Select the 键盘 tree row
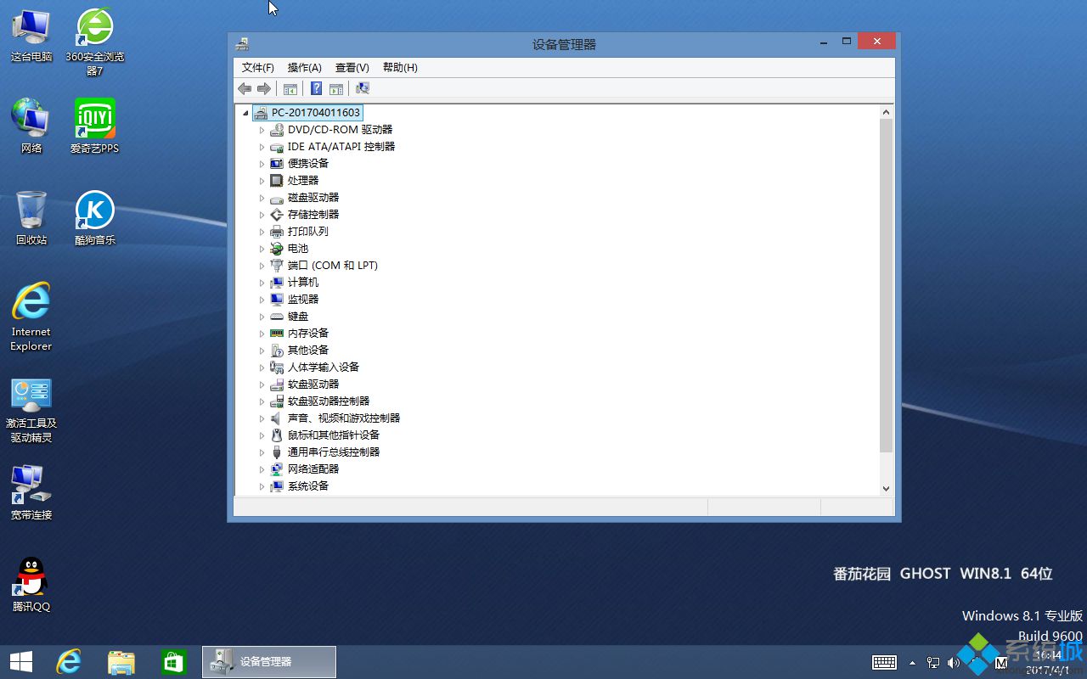1087x679 pixels. 297,317
